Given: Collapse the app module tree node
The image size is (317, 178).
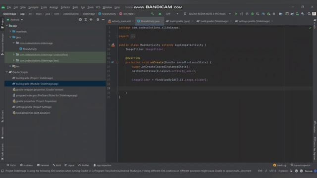Looking at the screenshot, I should pos(6,26).
